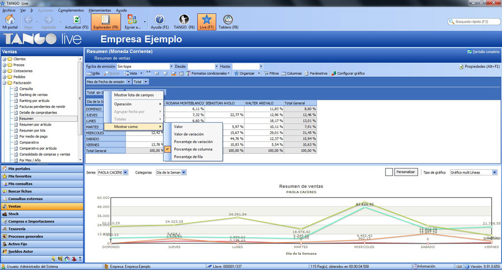Open the Total field dropdown
Screen dimensions: 502x270
pos(146,82)
